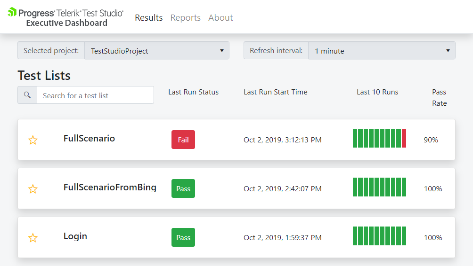This screenshot has width=473, height=266.
Task: Click the Oct 2, 2019, 1:59:37 PM timestamp
Action: (282, 238)
